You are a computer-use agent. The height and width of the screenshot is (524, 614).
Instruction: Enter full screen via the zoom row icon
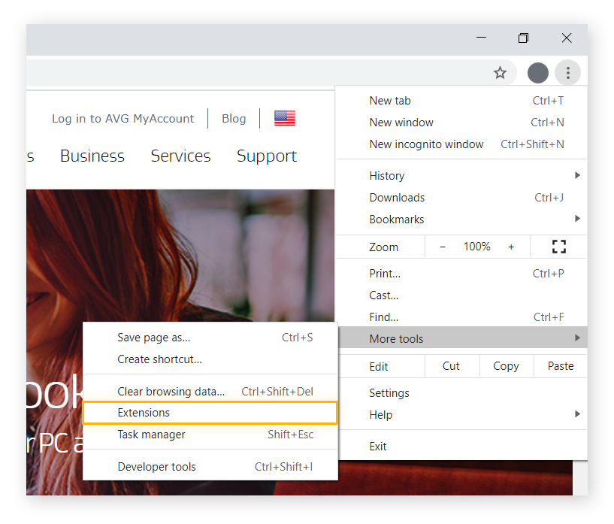pyautogui.click(x=558, y=246)
